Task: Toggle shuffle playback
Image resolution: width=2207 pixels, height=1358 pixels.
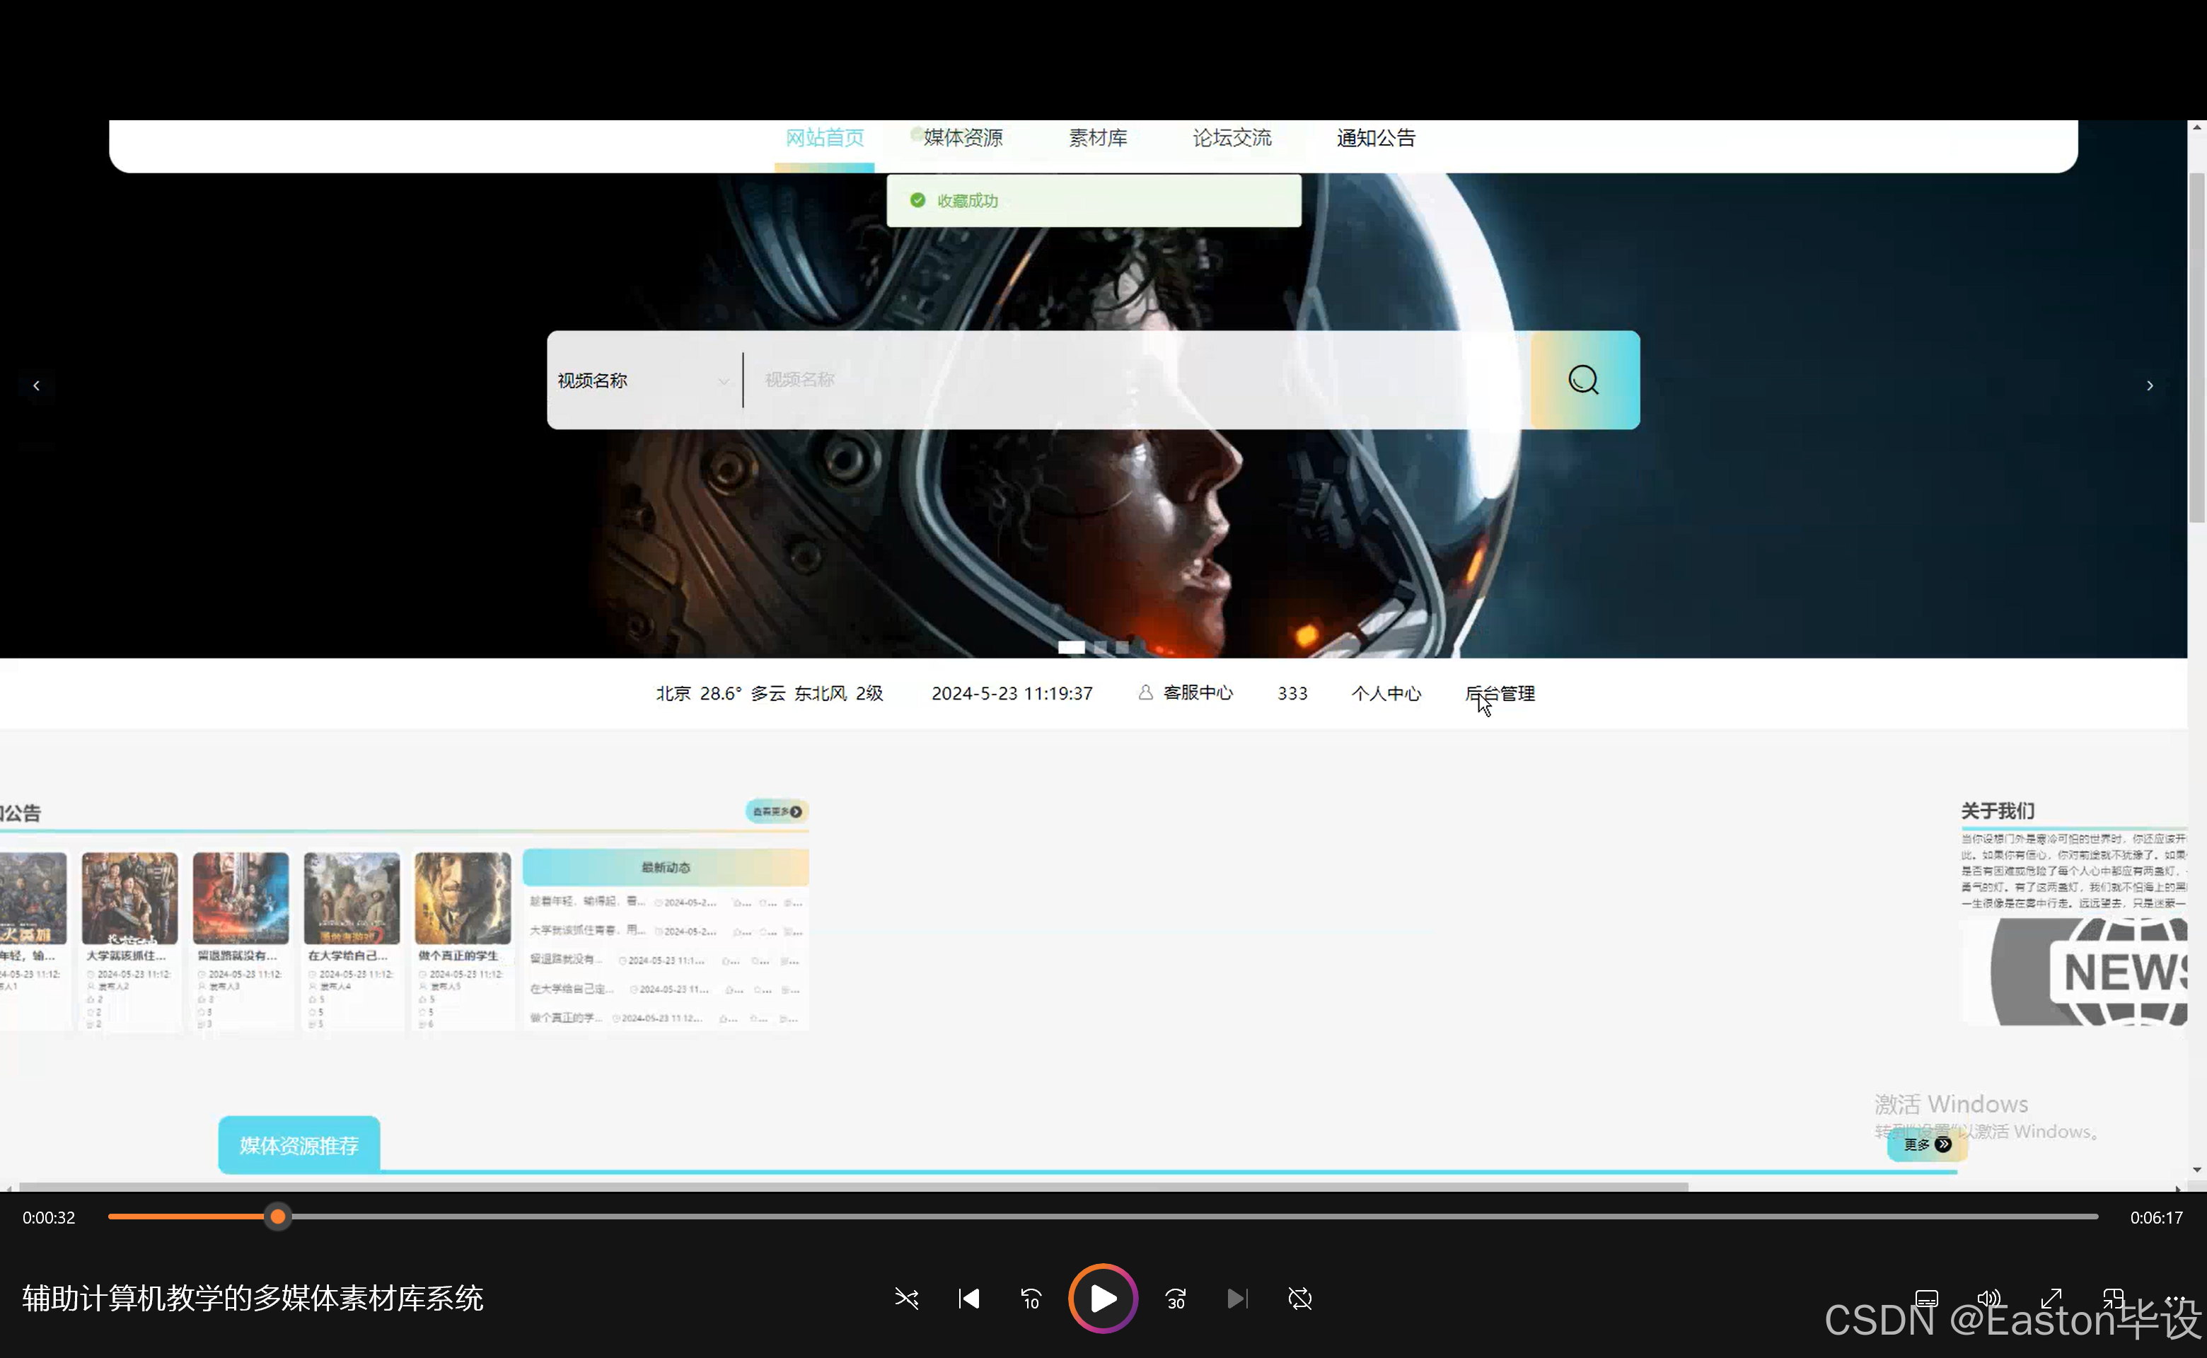Action: coord(905,1299)
